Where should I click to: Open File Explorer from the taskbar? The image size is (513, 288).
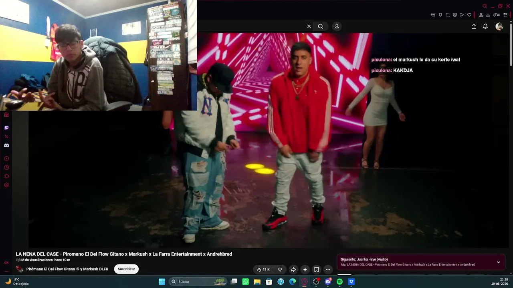(257, 282)
